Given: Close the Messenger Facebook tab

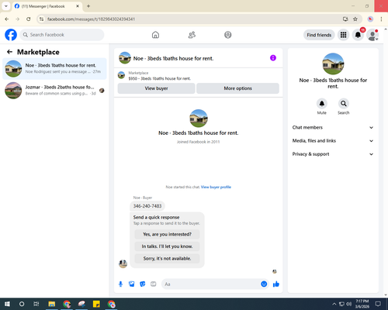Looking at the screenshot, I should pos(78,6).
